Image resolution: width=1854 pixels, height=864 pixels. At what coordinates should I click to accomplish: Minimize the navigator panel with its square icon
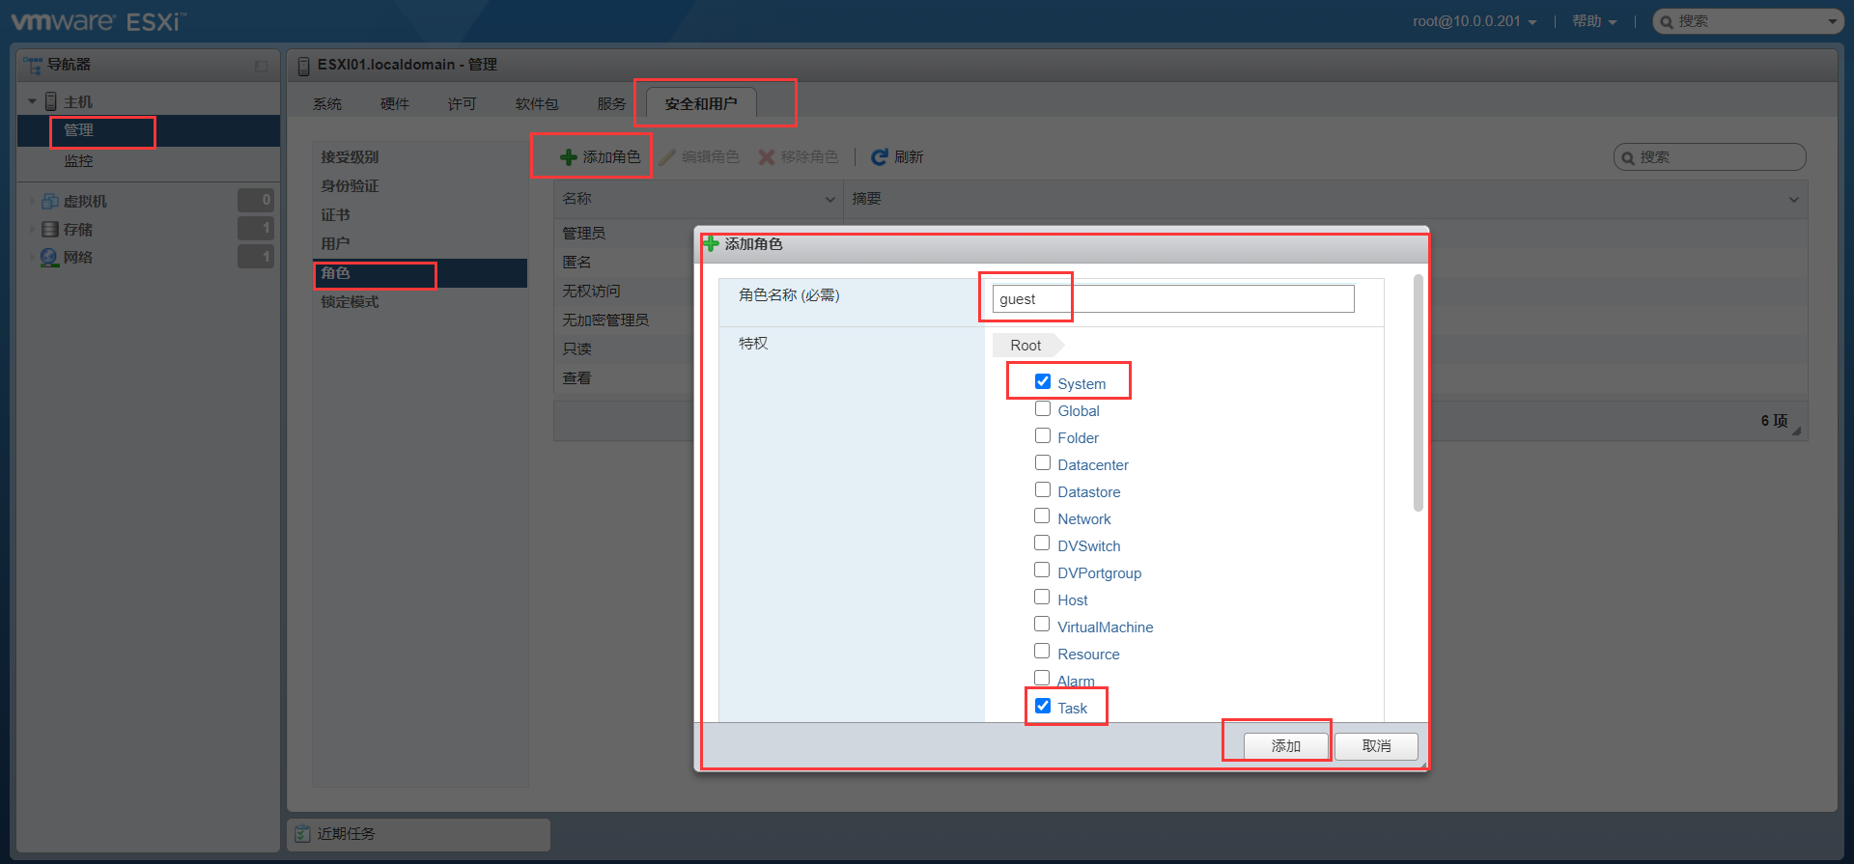point(261,67)
